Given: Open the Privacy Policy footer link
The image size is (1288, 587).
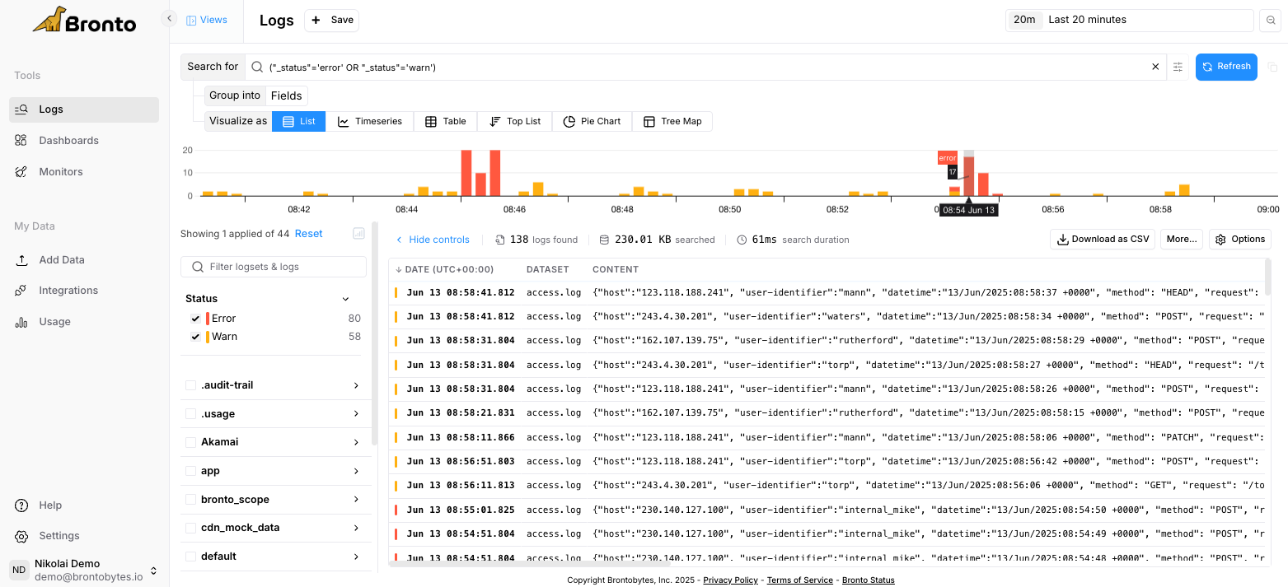Looking at the screenshot, I should tap(730, 580).
